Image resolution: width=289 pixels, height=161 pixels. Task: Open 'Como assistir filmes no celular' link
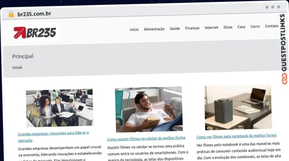(x=146, y=138)
